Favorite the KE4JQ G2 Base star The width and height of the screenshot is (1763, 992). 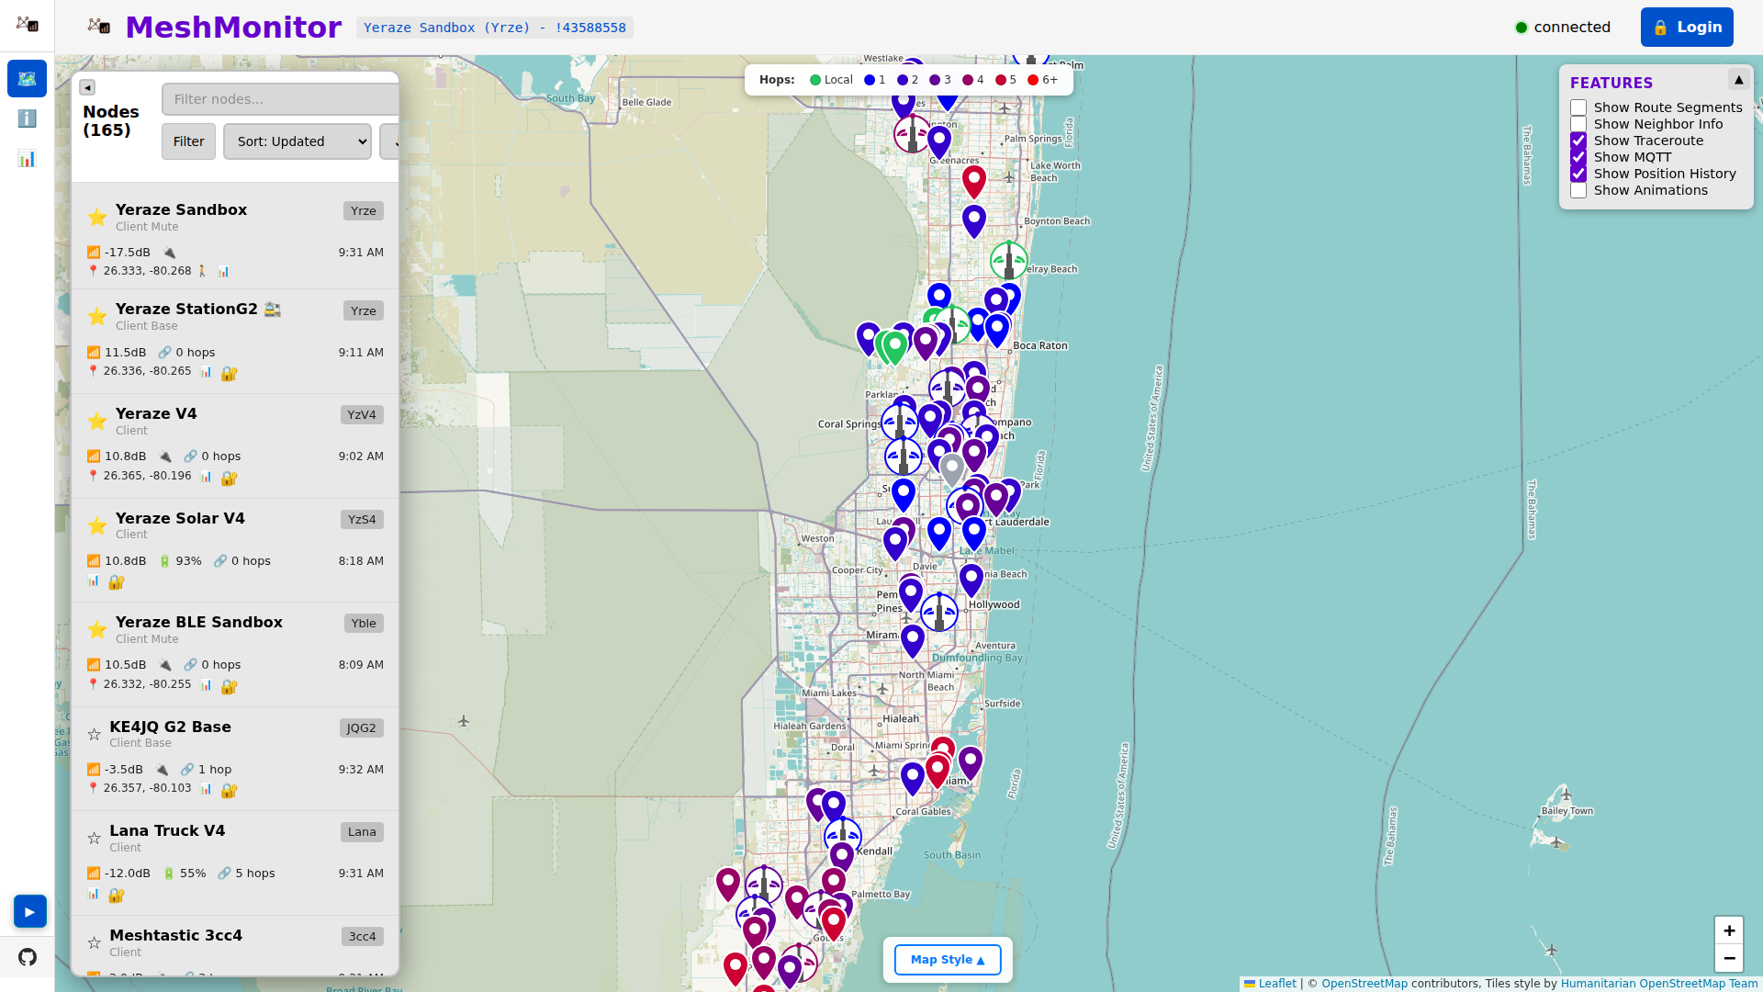94,734
